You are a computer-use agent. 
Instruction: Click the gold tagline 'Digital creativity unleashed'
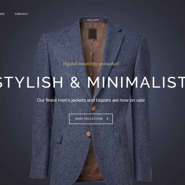click(x=91, y=64)
